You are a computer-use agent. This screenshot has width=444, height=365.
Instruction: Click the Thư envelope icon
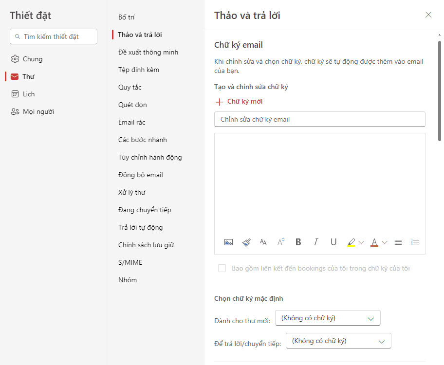click(x=15, y=77)
